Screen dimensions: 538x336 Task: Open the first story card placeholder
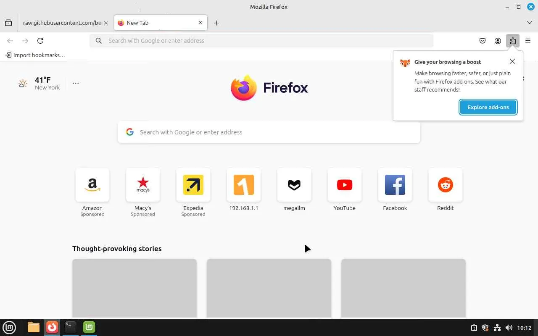[134, 288]
